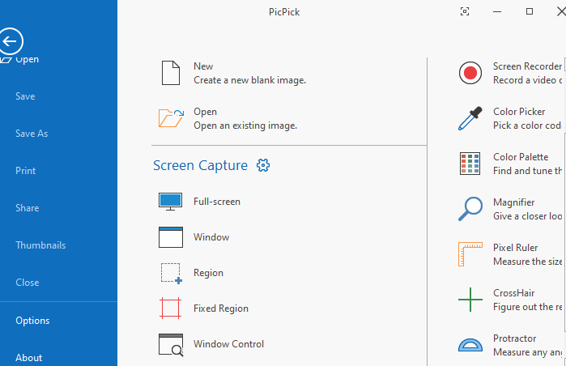Screen dimensions: 566x366
Task: Click the Region capture dashed icon
Action: [x=171, y=273]
